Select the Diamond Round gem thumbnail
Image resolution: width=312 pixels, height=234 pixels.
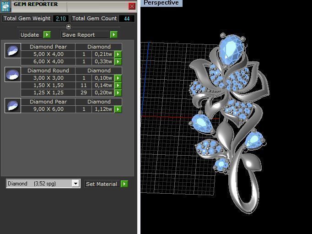click(13, 75)
